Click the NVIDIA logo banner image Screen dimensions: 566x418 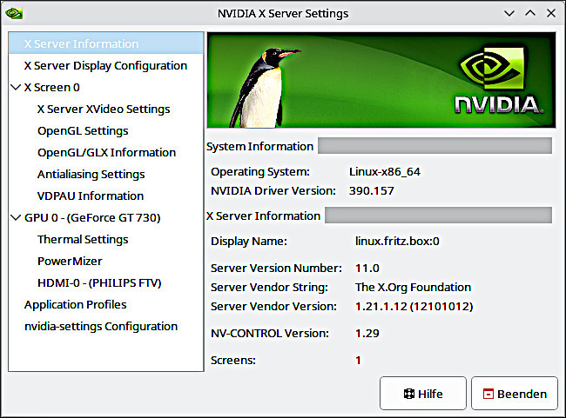pos(380,81)
